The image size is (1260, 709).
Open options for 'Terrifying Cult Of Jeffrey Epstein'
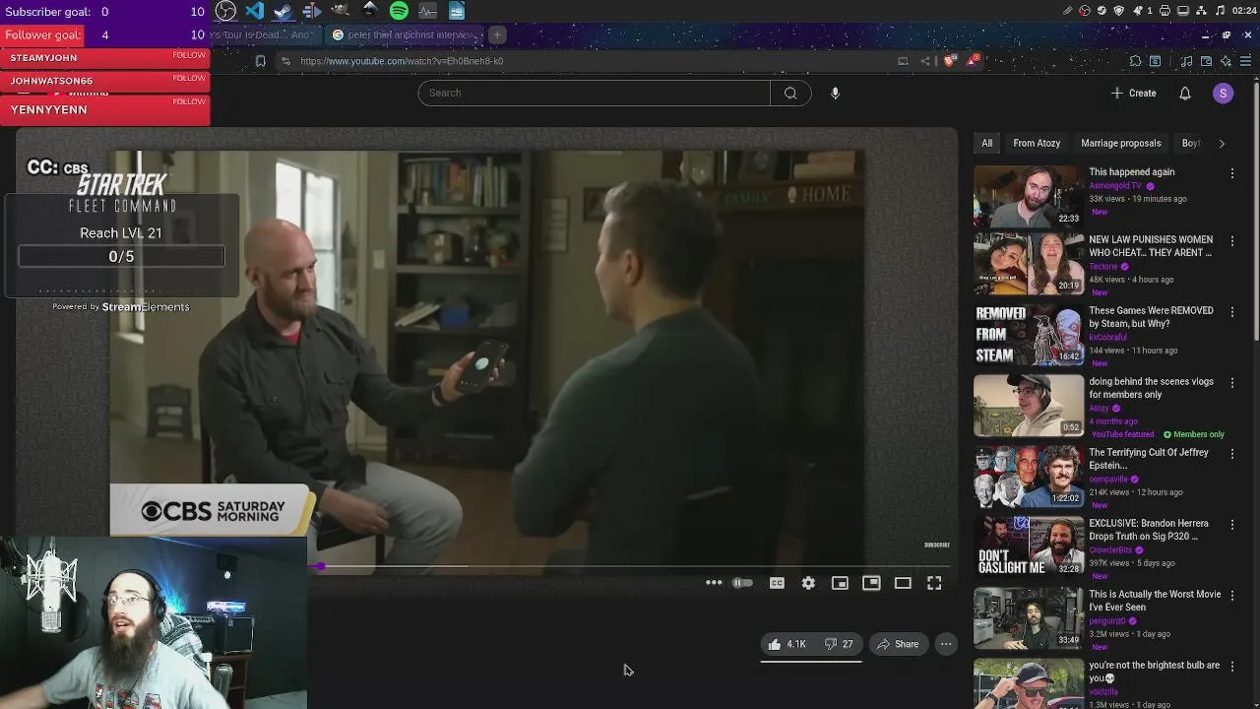click(1231, 454)
